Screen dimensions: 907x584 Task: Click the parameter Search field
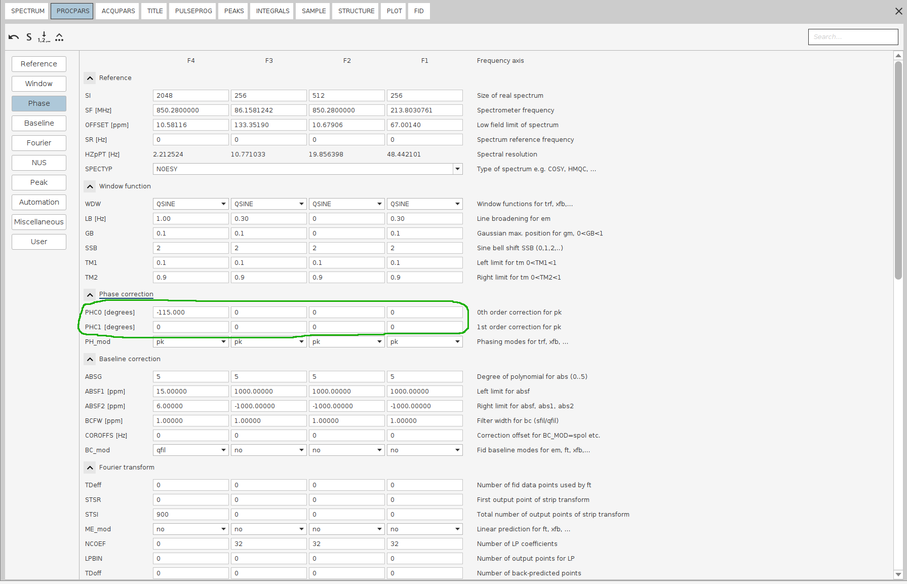853,37
